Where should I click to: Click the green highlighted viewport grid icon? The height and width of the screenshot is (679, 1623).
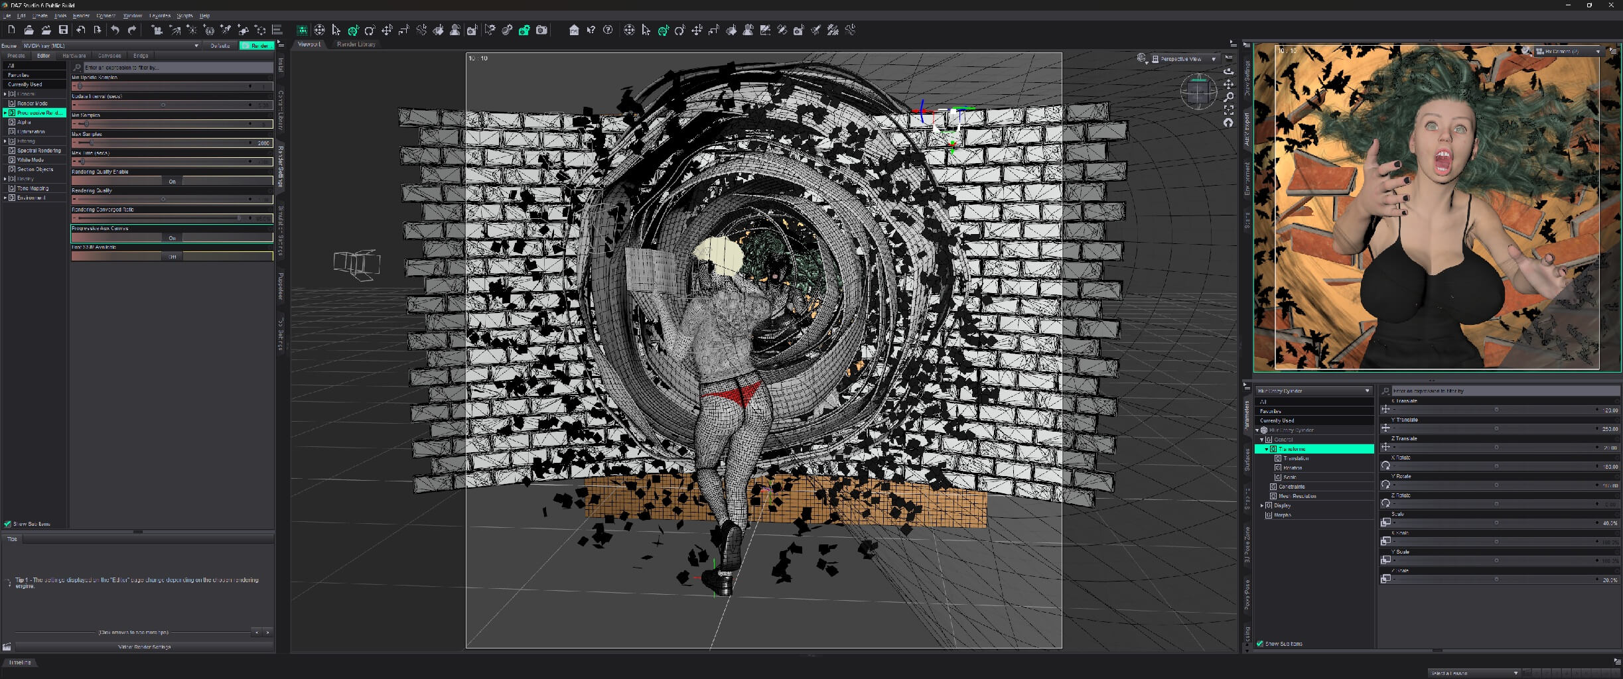[302, 30]
